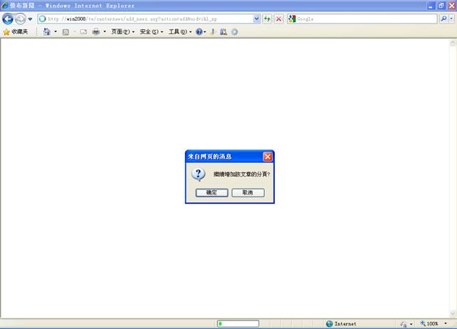Screen dimensions: 457x329
Task: Click the browser Back button
Action: (8, 19)
